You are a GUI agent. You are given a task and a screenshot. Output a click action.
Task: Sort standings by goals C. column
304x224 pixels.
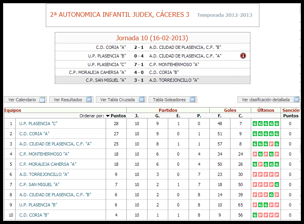[240, 116]
